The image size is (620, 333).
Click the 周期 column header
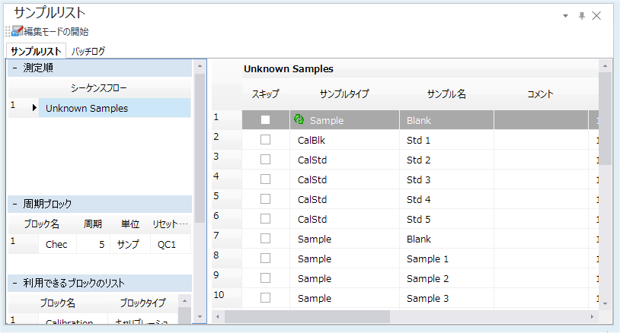click(93, 224)
